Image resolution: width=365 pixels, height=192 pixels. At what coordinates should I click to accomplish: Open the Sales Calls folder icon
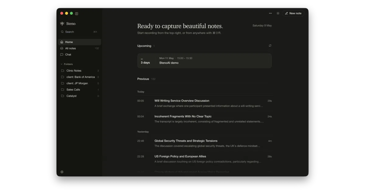63,90
